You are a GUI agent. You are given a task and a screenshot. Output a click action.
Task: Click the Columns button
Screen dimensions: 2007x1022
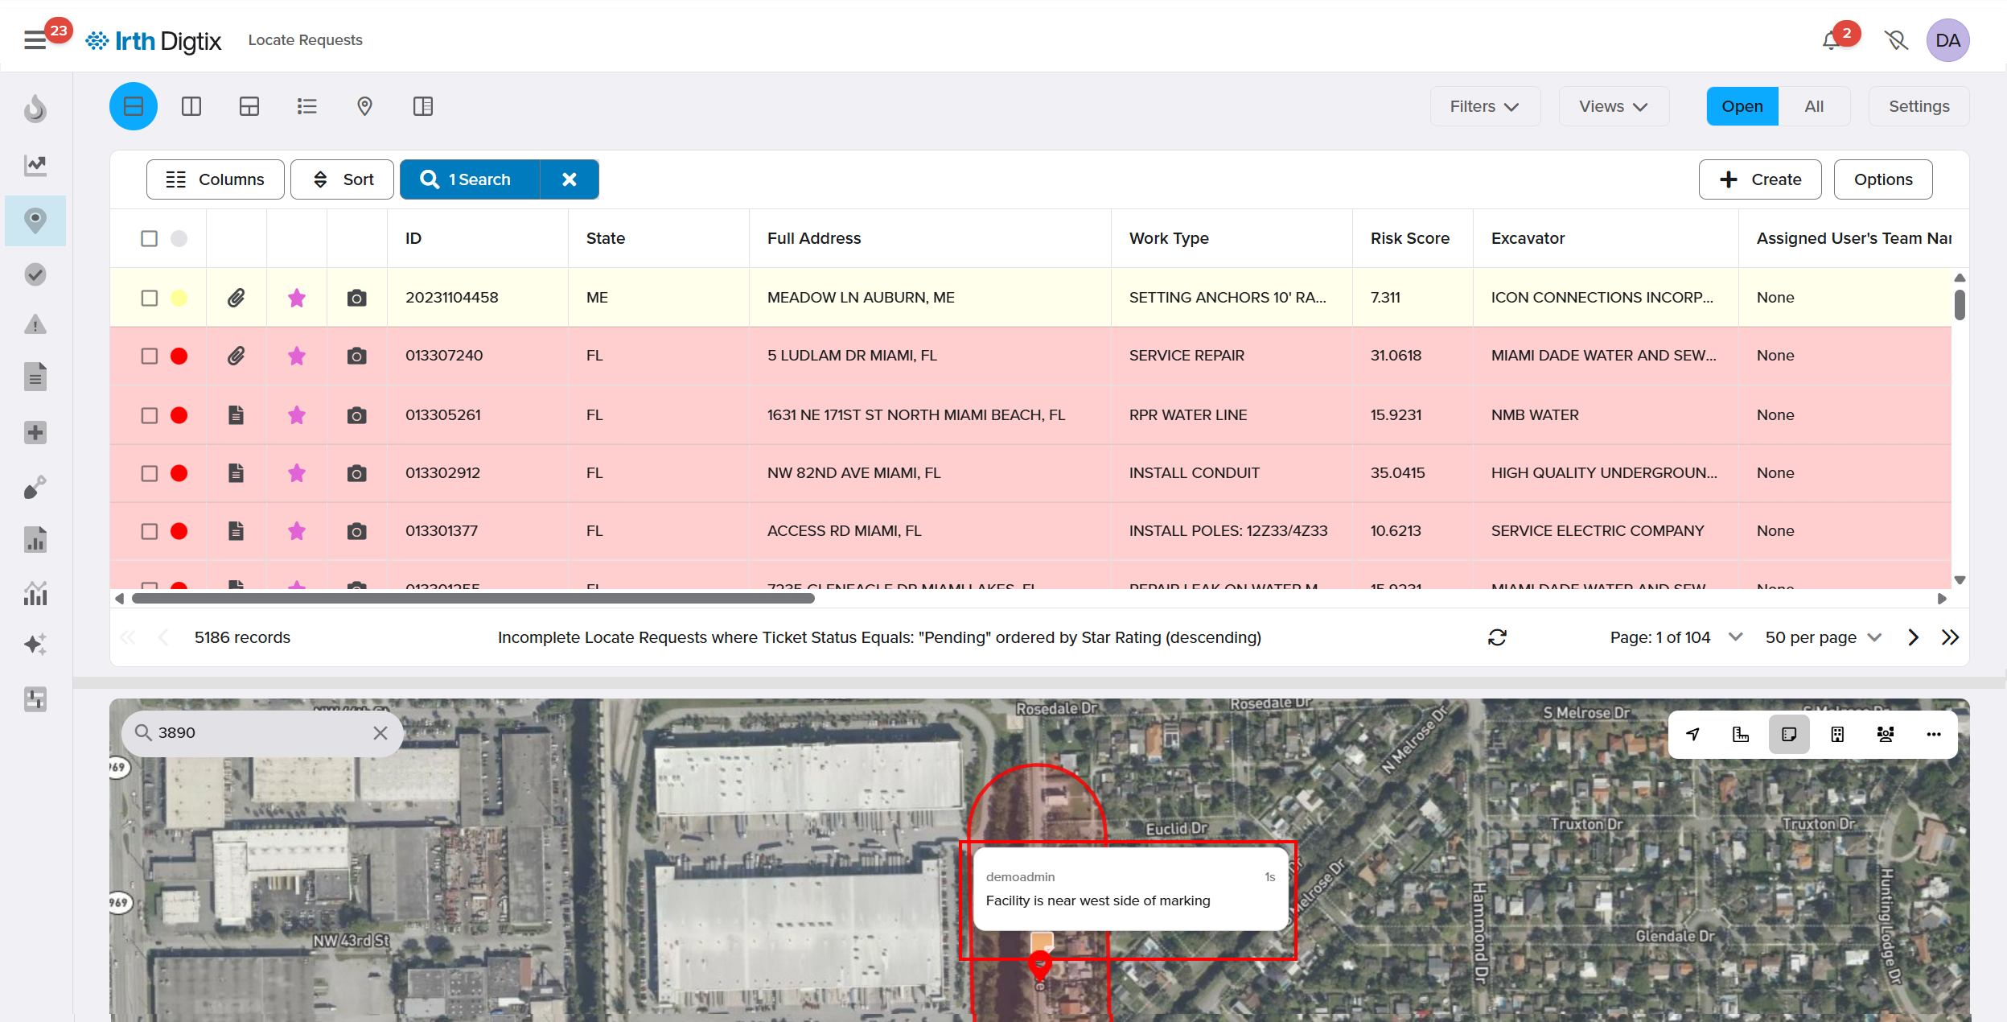pyautogui.click(x=215, y=179)
